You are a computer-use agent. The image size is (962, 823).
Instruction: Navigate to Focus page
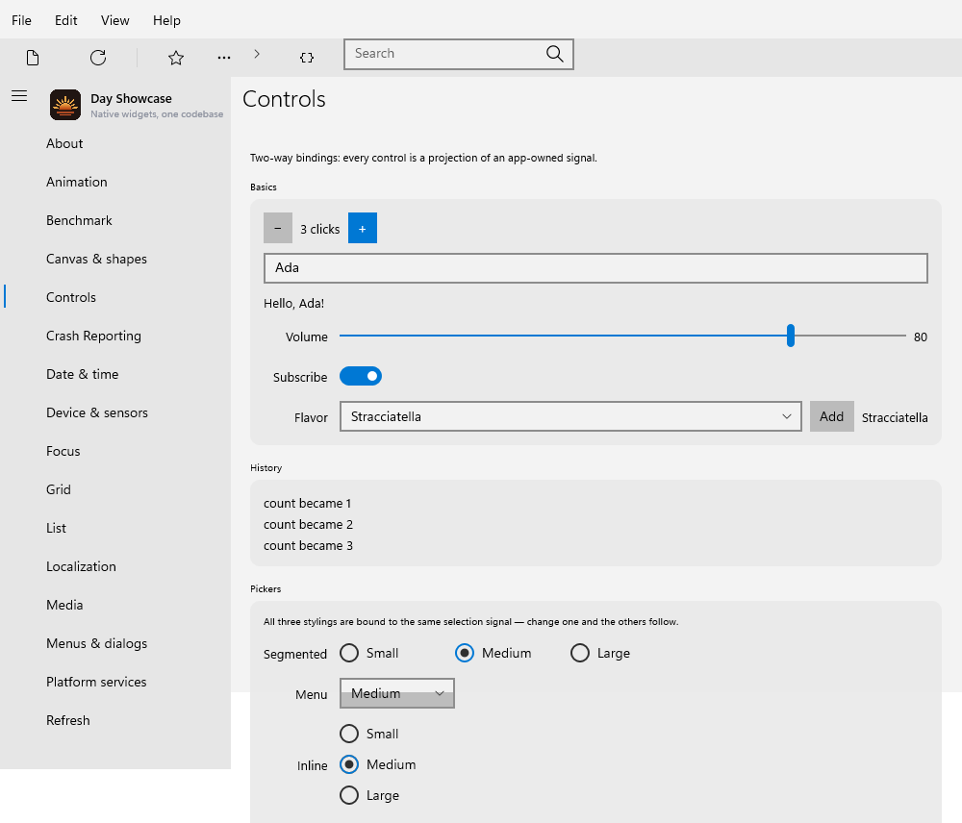click(x=115, y=451)
